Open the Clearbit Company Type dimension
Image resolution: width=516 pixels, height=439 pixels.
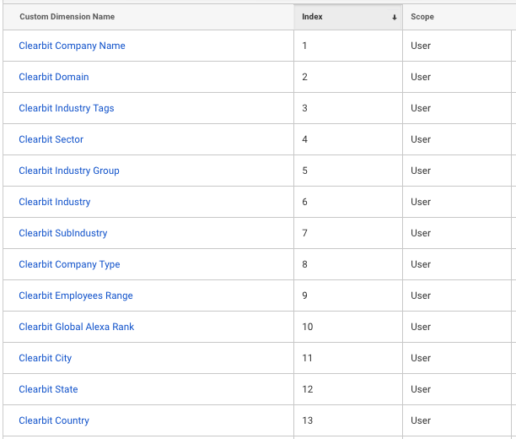[69, 264]
